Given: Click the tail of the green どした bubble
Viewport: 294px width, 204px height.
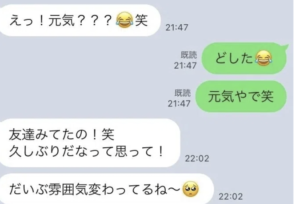Looking at the screenshot, I should pyautogui.click(x=284, y=47).
